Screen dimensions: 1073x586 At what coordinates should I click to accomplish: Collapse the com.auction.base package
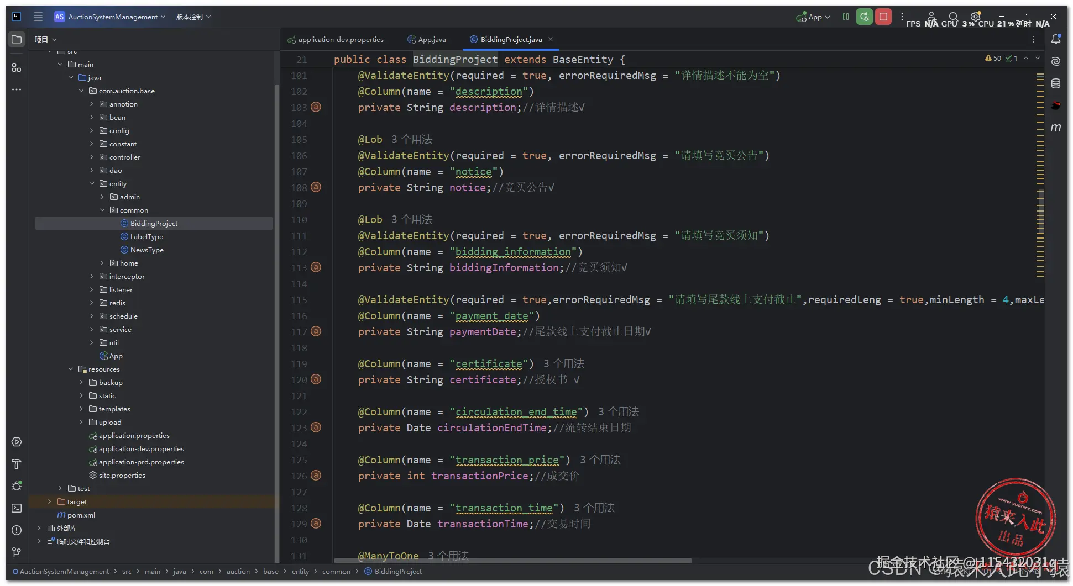click(x=81, y=91)
